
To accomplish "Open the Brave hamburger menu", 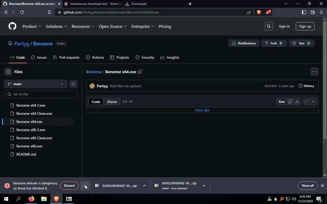I will point(321,12).
